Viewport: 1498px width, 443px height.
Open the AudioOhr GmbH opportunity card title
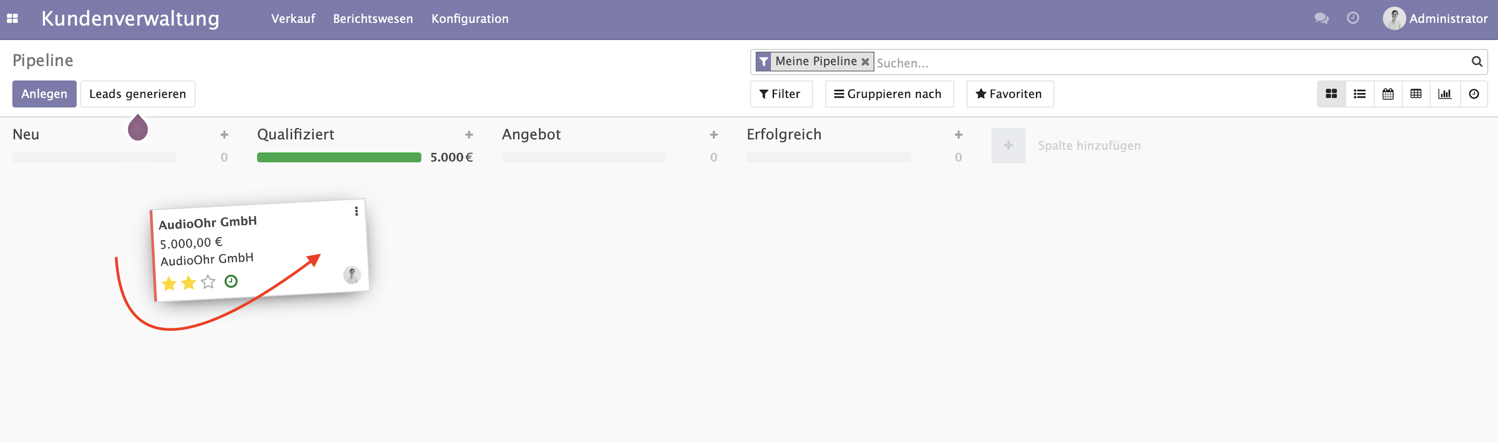coord(207,223)
